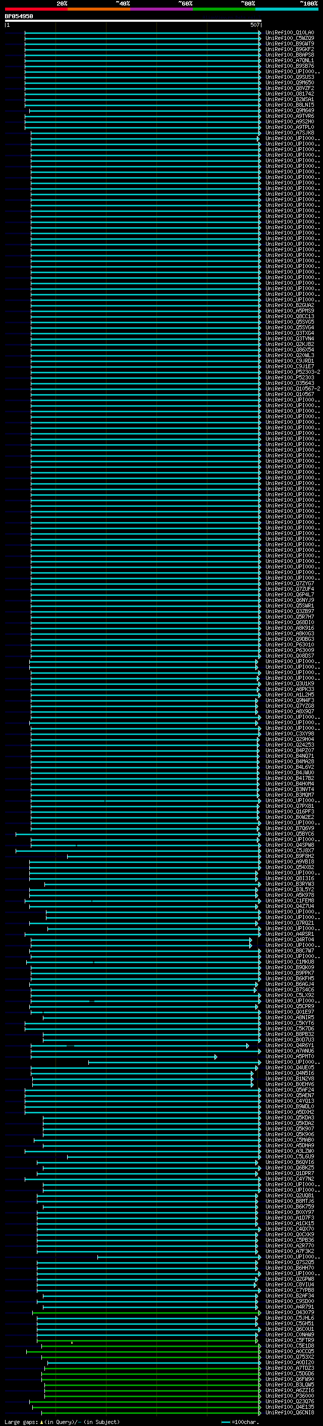The width and height of the screenshot is (323, 1426).
Task: Open hit UniRef100_C7YPB8
Action: 289,1290
